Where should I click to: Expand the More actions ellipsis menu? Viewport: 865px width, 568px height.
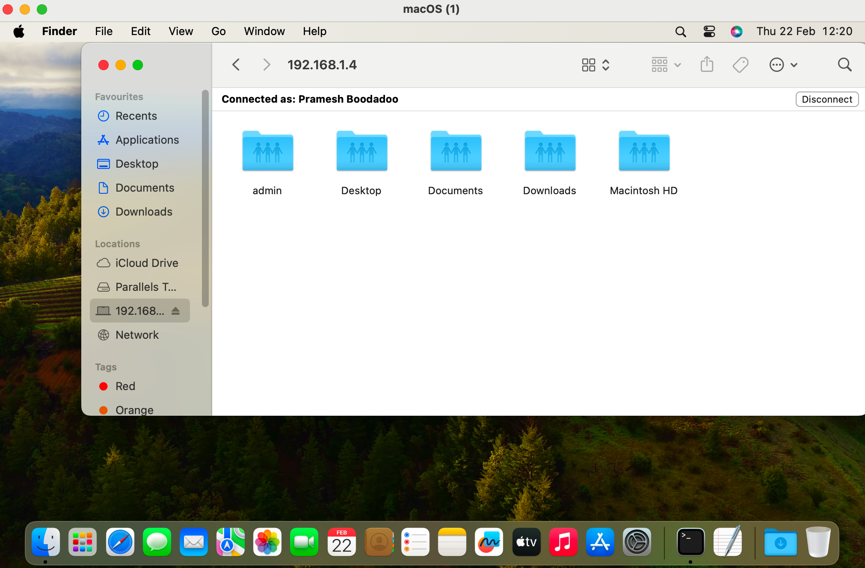pyautogui.click(x=783, y=65)
